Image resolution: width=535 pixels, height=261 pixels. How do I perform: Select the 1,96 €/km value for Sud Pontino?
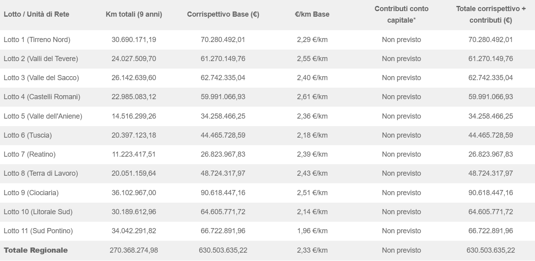(312, 231)
